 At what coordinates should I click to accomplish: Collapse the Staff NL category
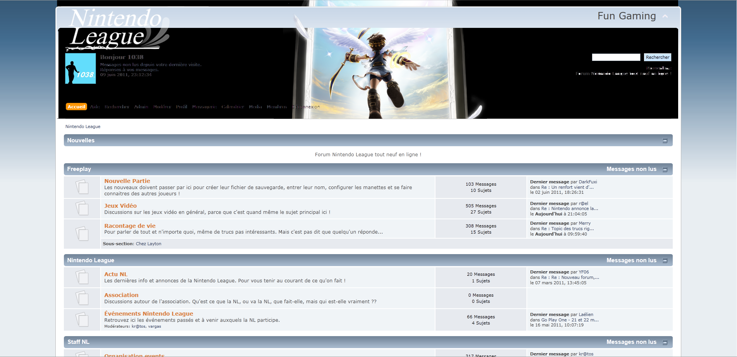pyautogui.click(x=665, y=342)
